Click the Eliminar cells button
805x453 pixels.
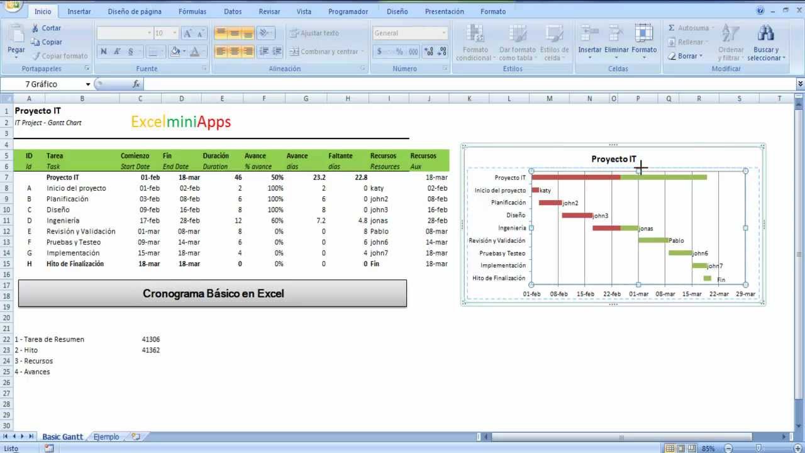(x=616, y=42)
